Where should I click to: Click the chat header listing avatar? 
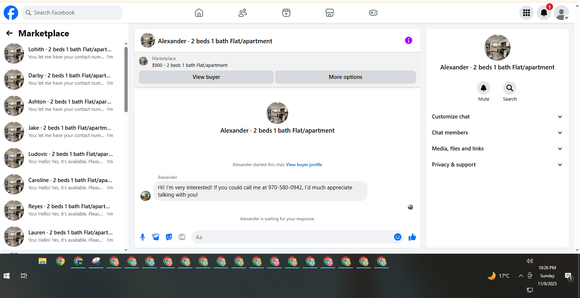tap(148, 40)
